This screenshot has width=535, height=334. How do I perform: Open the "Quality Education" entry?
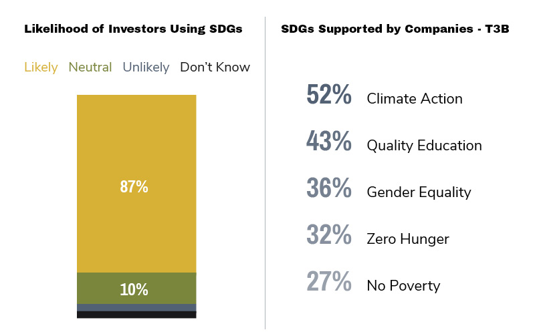424,146
